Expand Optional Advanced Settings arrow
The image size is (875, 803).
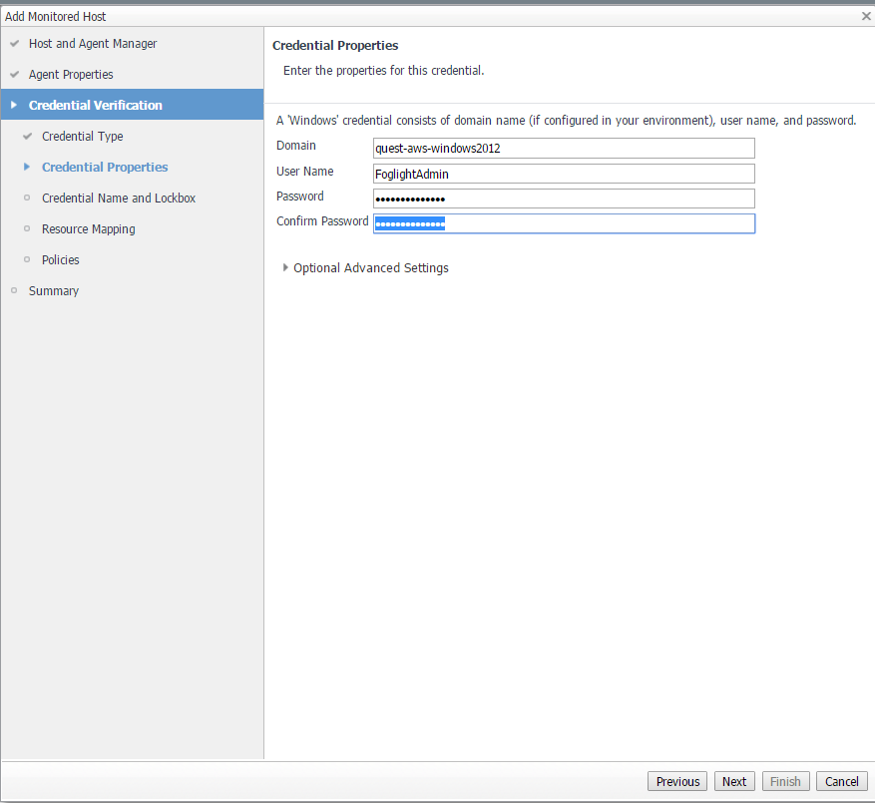(286, 267)
